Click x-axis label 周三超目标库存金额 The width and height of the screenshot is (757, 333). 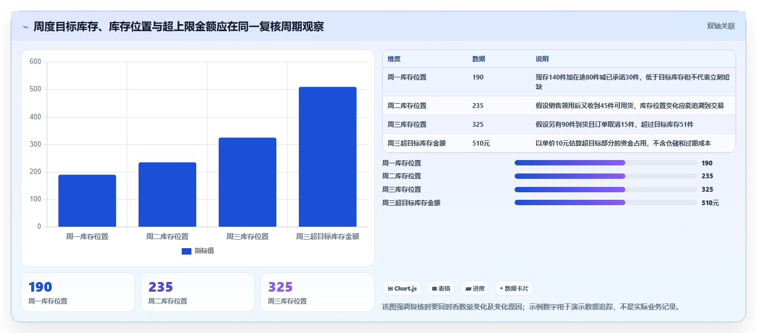point(327,236)
